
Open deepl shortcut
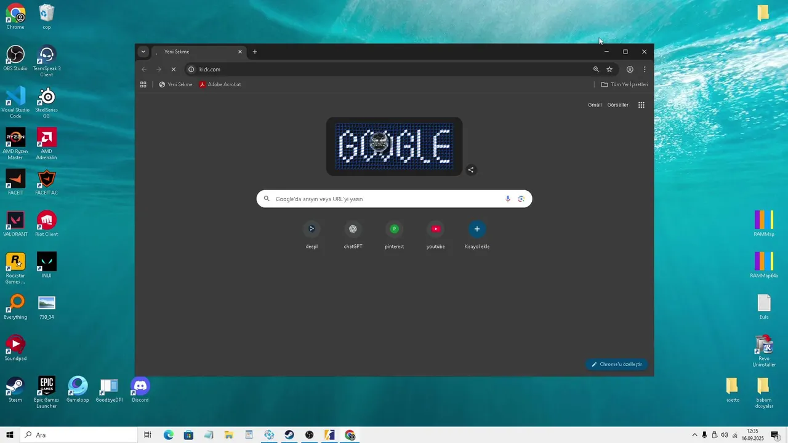click(312, 235)
